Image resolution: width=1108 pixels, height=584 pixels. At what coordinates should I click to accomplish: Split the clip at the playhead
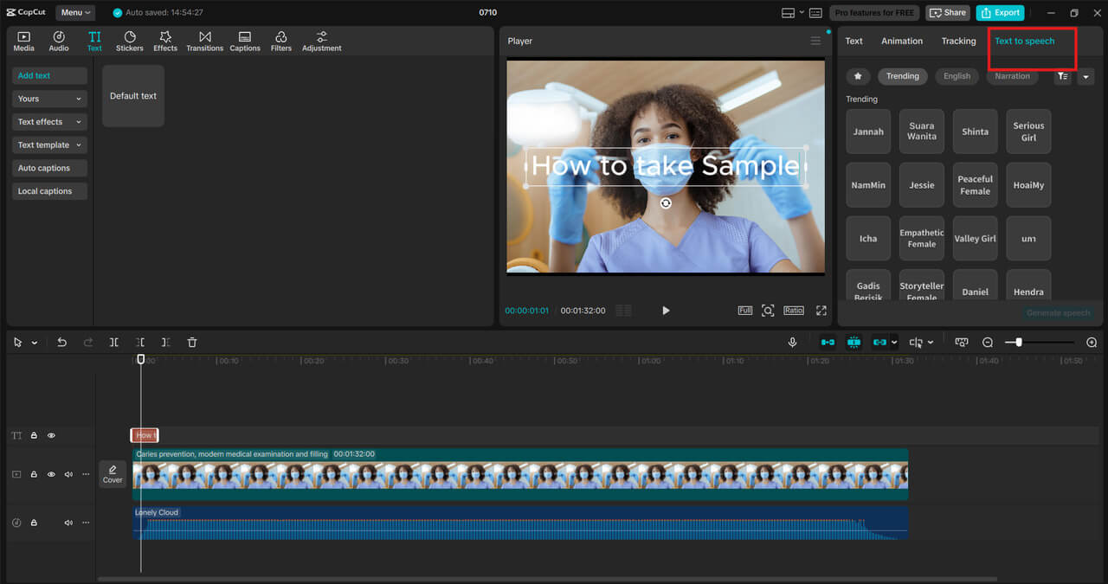(x=113, y=342)
